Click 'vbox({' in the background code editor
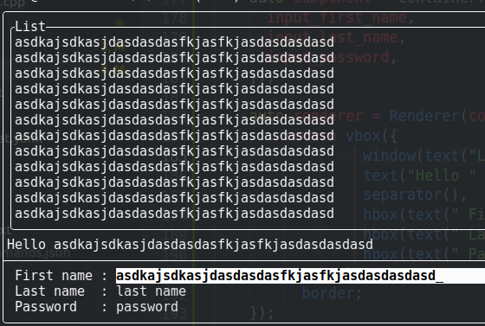The height and width of the screenshot is (326, 485). pyautogui.click(x=372, y=136)
